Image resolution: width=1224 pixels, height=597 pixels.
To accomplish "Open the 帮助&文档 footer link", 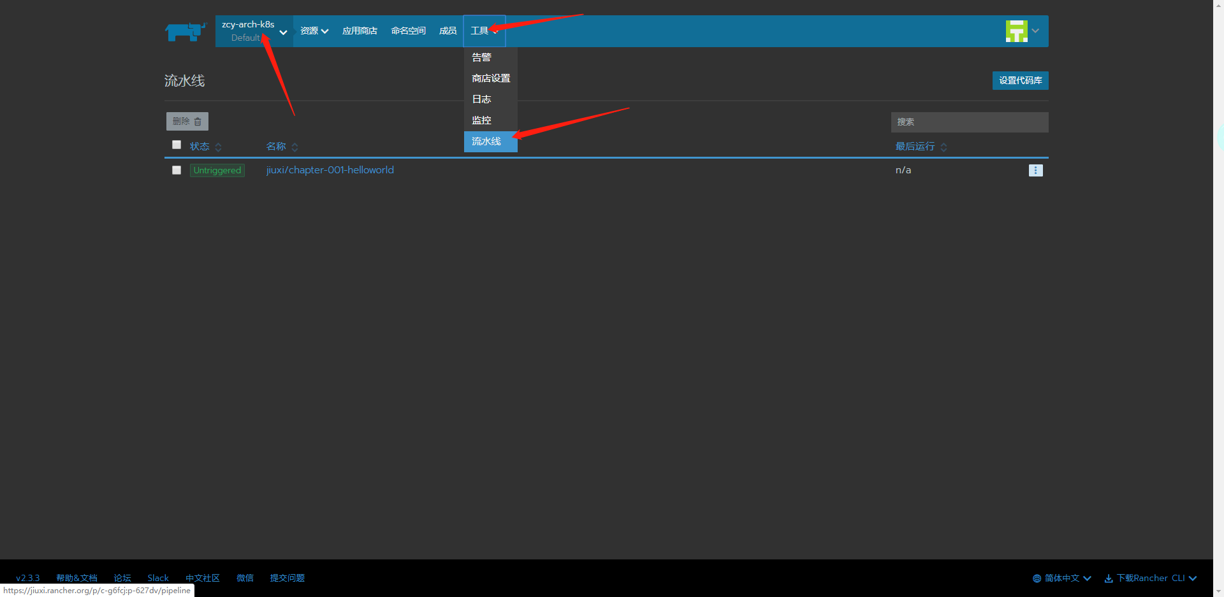I will pyautogui.click(x=76, y=579).
